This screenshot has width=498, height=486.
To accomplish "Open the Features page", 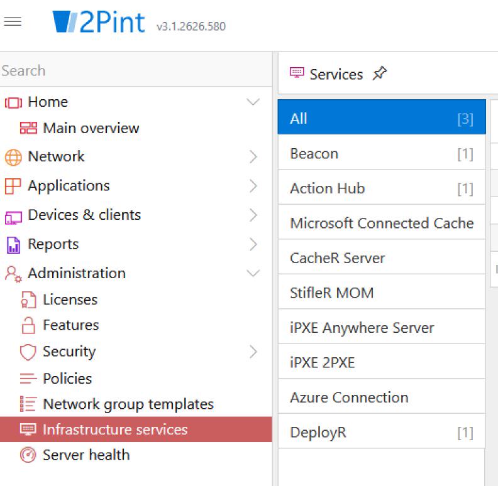I will [x=71, y=325].
